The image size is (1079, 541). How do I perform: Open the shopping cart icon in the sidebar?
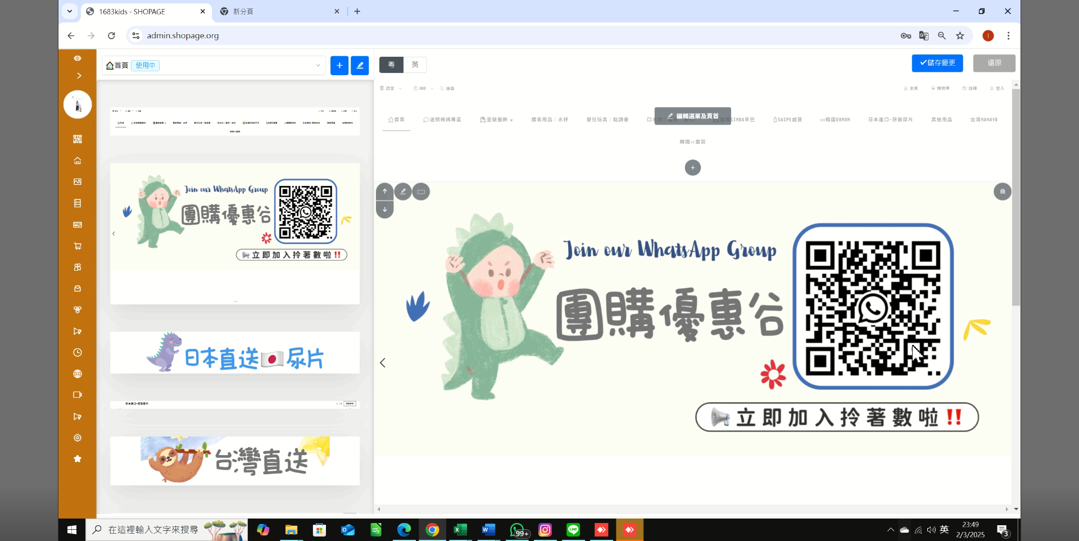click(x=78, y=246)
